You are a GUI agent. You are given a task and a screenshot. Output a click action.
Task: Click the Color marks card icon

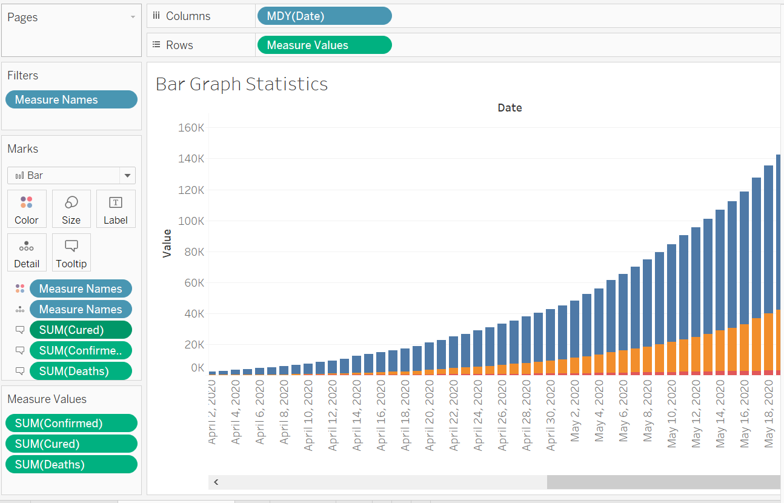[x=27, y=209]
